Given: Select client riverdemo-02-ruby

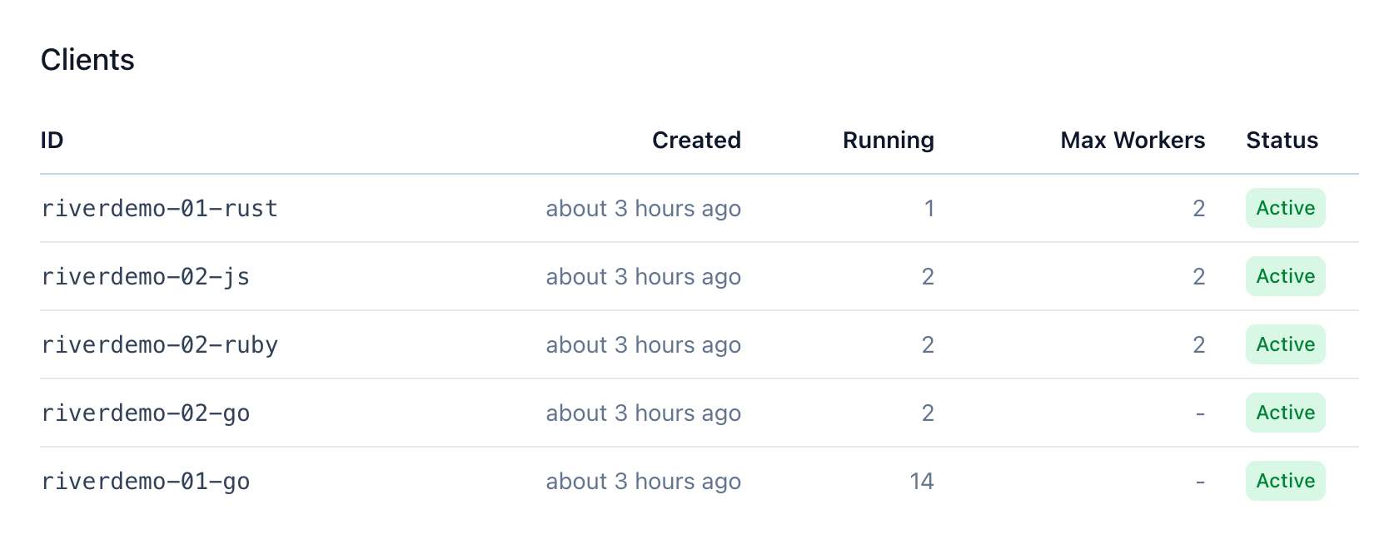Looking at the screenshot, I should point(160,344).
